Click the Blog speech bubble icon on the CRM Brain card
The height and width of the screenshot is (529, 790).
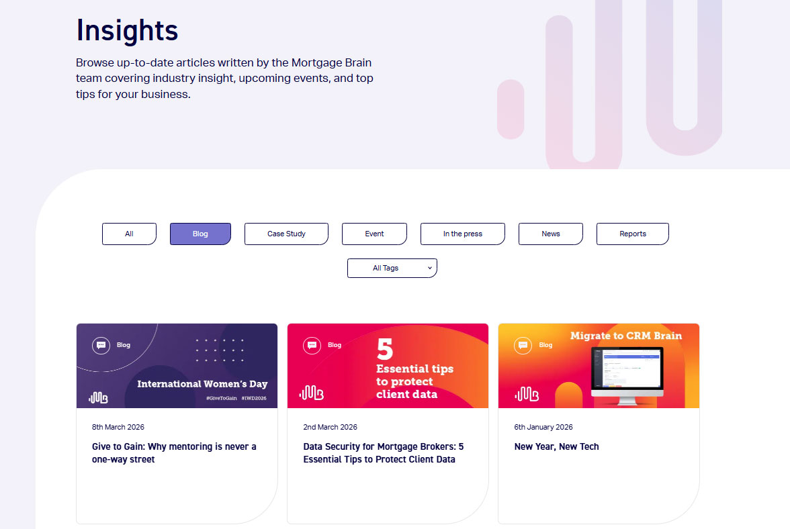point(523,345)
